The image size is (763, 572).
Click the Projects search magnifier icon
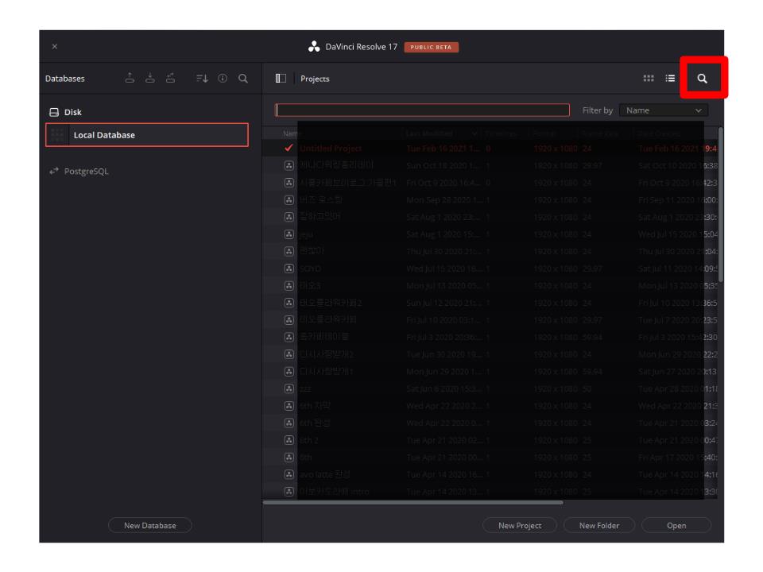[x=702, y=79]
